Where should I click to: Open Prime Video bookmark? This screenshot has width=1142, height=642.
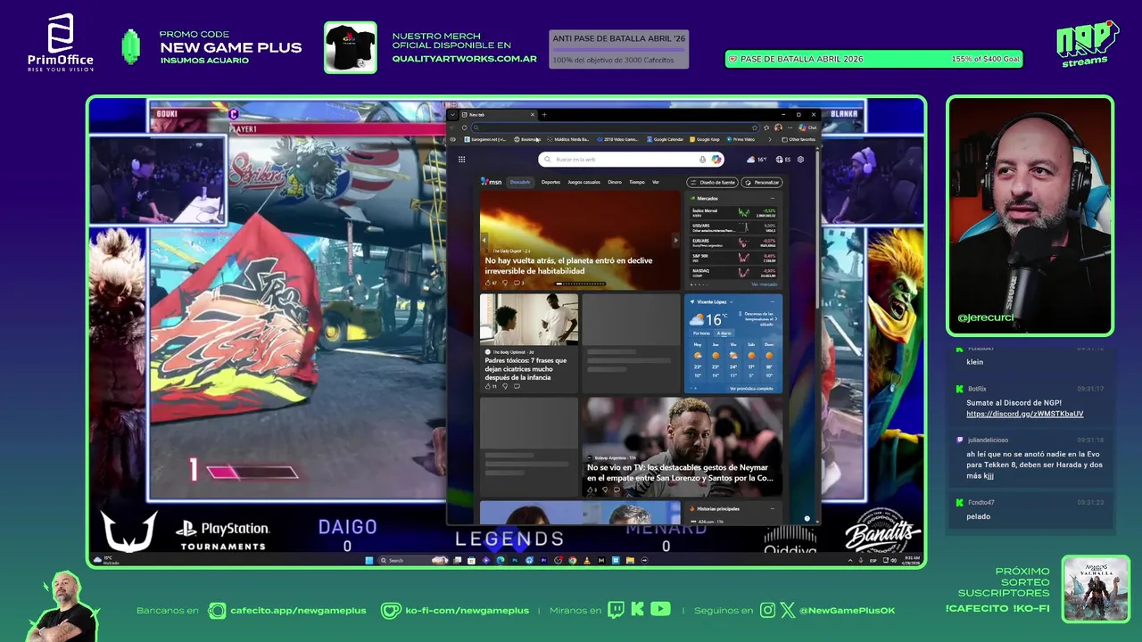pos(741,139)
